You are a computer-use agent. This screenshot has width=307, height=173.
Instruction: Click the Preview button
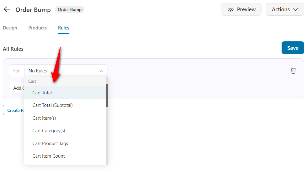(241, 9)
